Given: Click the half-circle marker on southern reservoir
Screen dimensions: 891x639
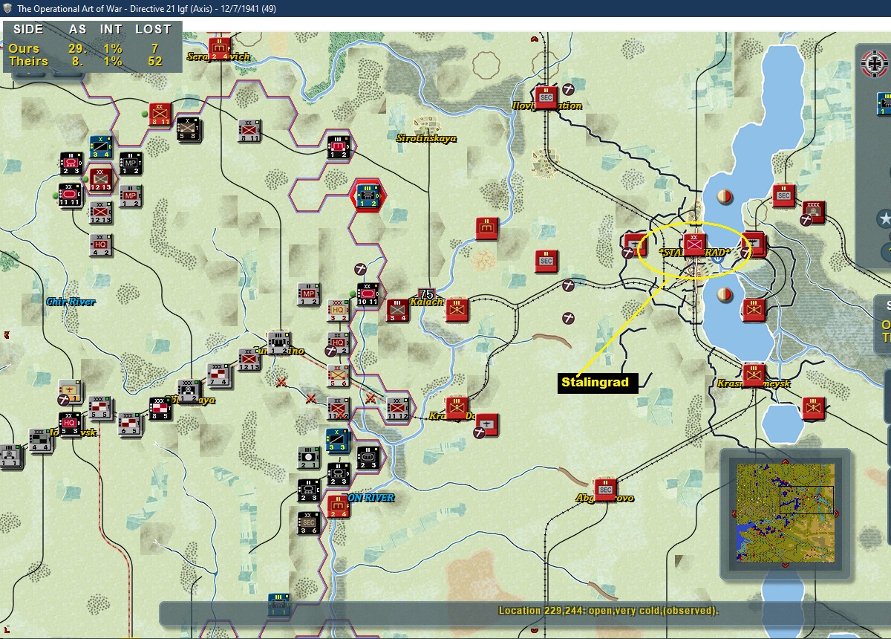Looking at the screenshot, I should coord(725,294).
